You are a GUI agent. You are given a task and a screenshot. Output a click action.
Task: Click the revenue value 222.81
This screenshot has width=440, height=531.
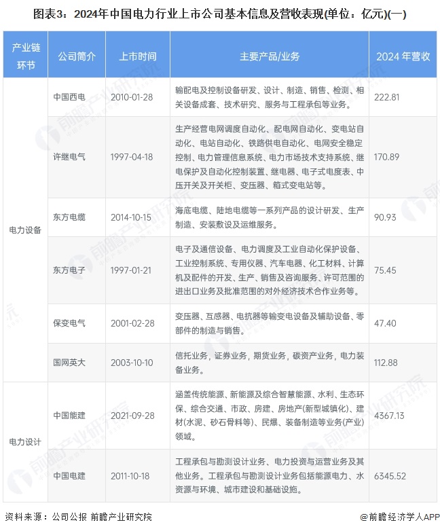tap(387, 98)
